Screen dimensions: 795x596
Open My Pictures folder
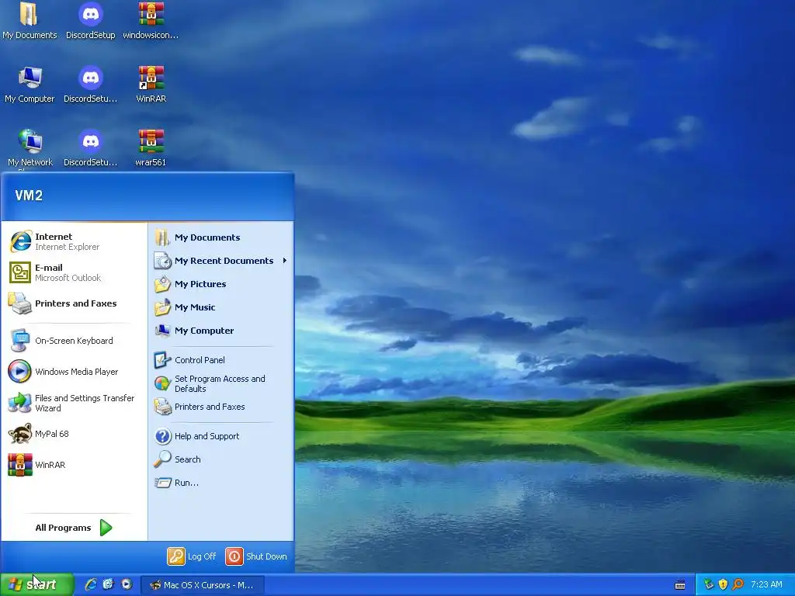220,284
